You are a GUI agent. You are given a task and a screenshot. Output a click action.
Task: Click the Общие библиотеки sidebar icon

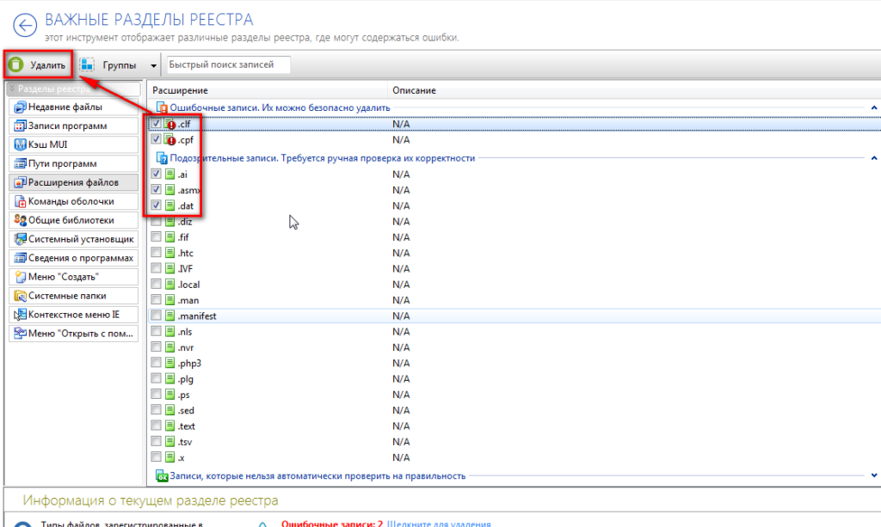(20, 220)
